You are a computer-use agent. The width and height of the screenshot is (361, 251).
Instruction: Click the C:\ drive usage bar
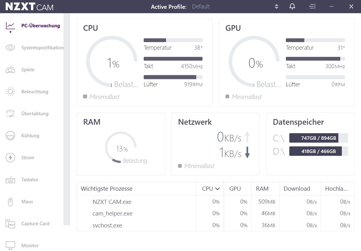(x=319, y=138)
